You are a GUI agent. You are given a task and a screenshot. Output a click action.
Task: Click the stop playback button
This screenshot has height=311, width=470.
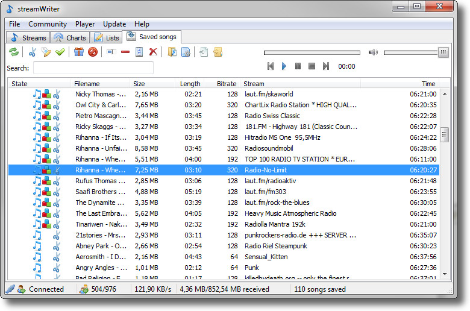312,66
